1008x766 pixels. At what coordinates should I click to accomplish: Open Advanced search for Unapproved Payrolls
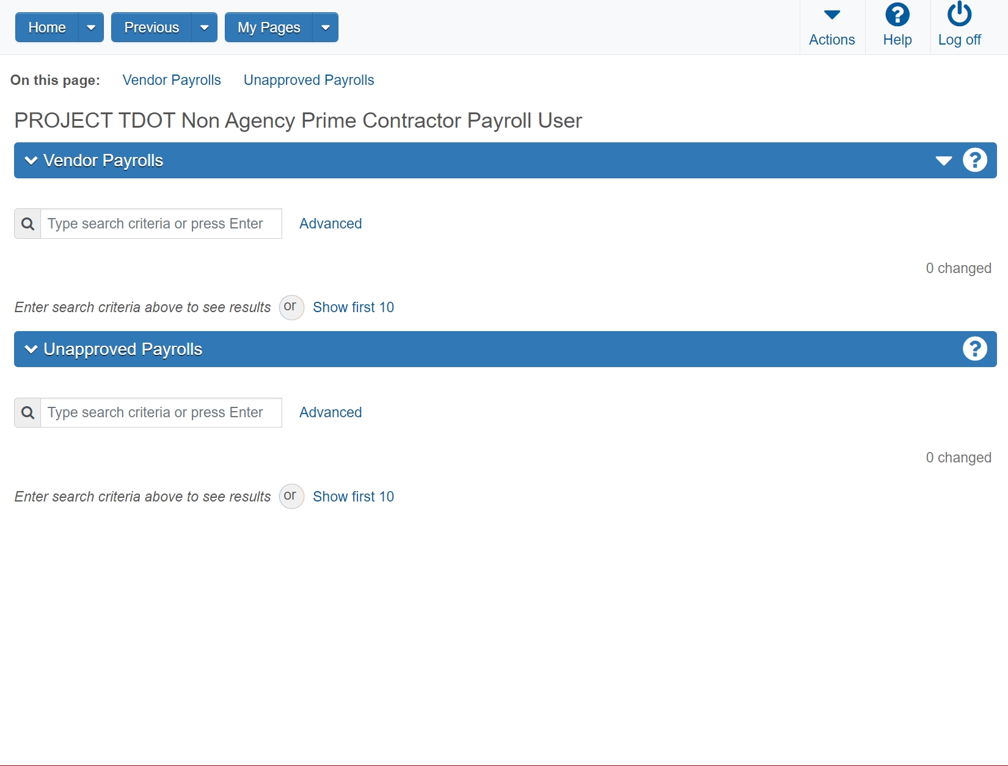pyautogui.click(x=331, y=412)
